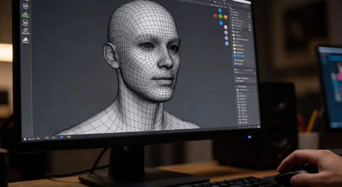Select the mound-shaped icon ending the left toolbar

click(26, 40)
